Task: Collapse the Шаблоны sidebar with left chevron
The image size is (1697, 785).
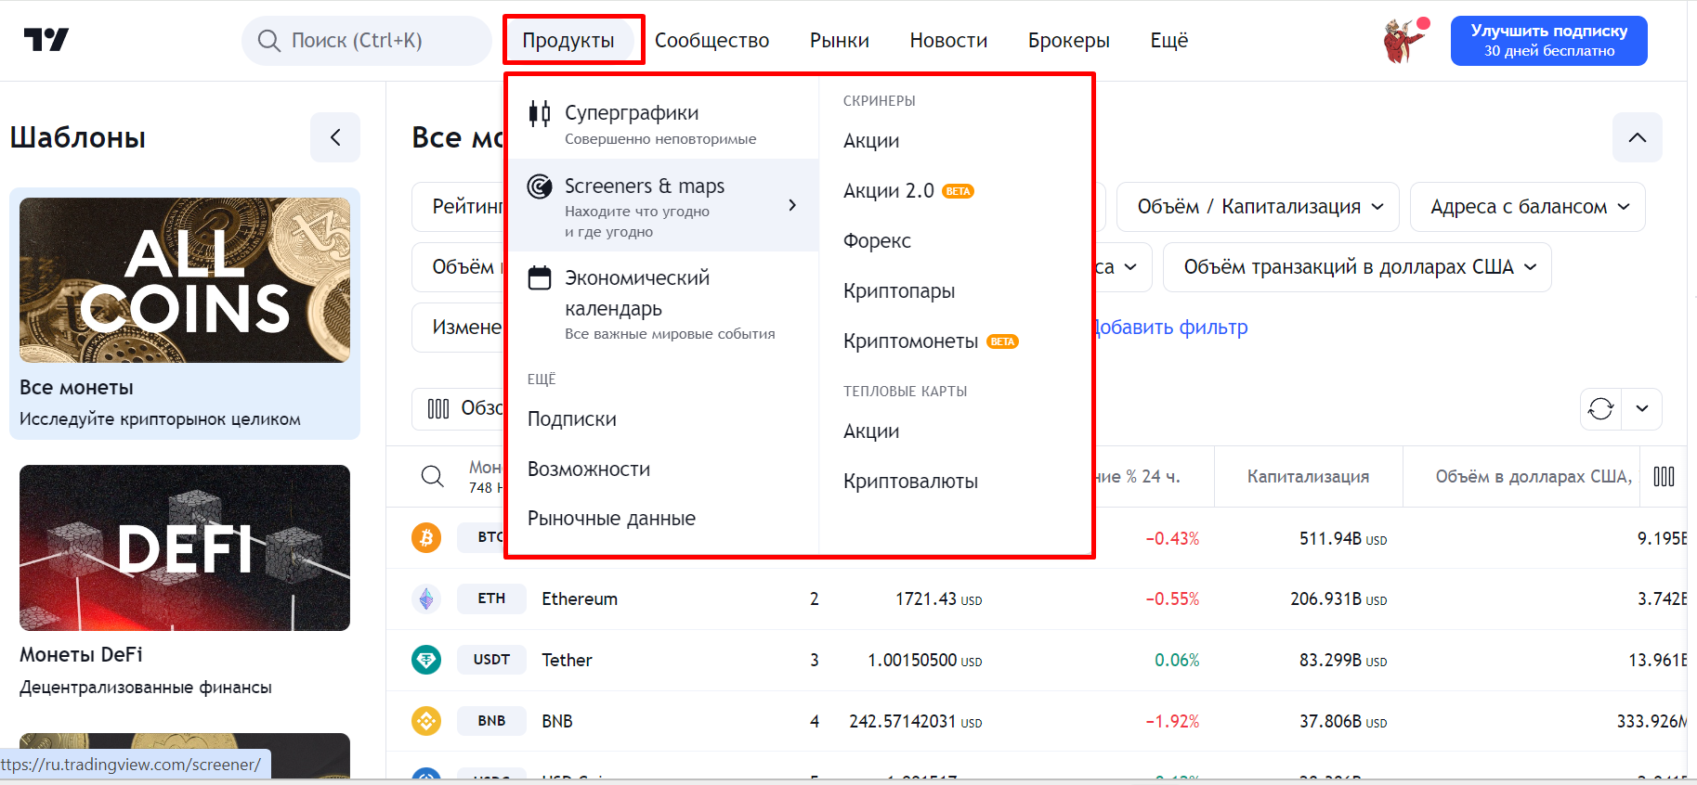Action: [x=335, y=137]
